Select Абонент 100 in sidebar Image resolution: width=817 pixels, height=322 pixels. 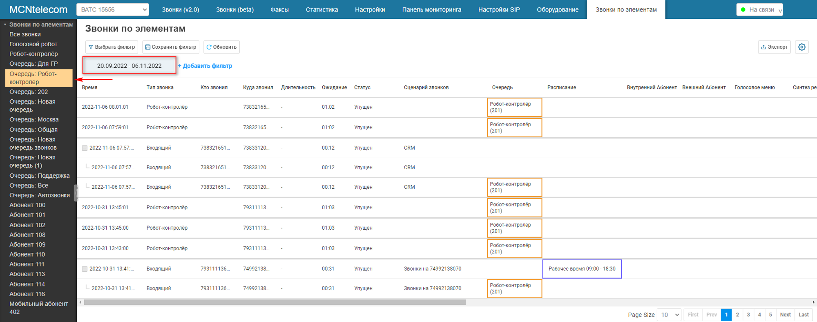[x=27, y=205]
